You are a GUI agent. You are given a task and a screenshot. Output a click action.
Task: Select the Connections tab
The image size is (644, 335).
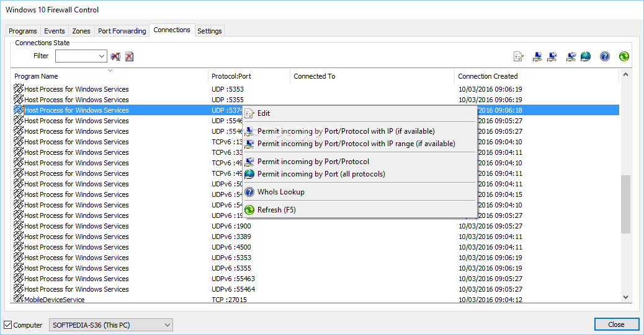click(172, 30)
